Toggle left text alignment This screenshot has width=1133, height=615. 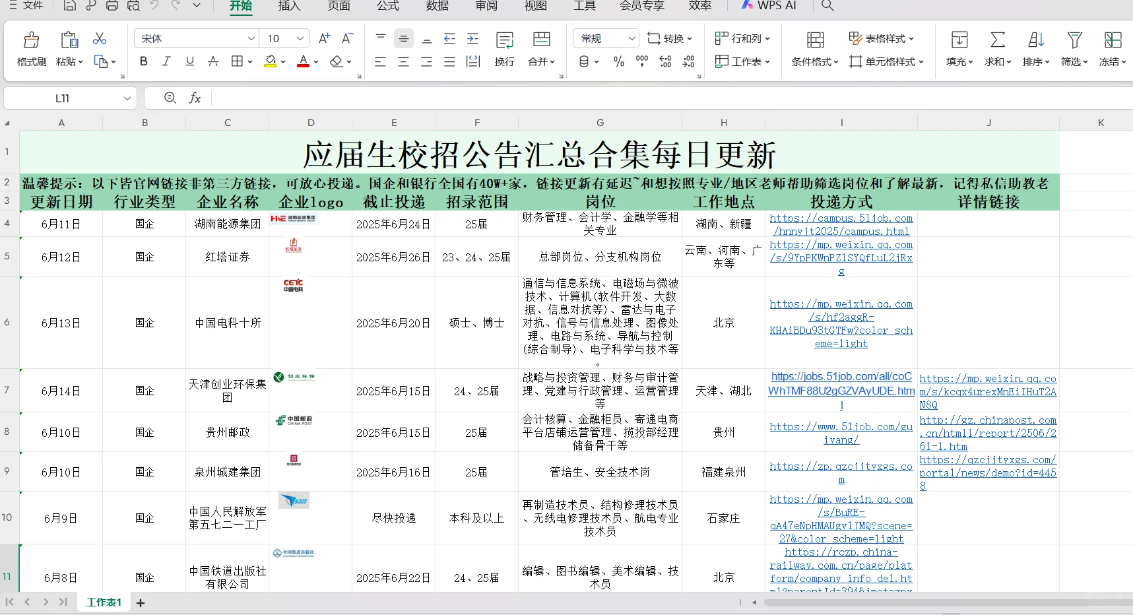381,61
